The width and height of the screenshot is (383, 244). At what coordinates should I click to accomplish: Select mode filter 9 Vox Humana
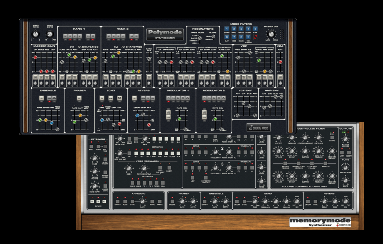(248, 37)
